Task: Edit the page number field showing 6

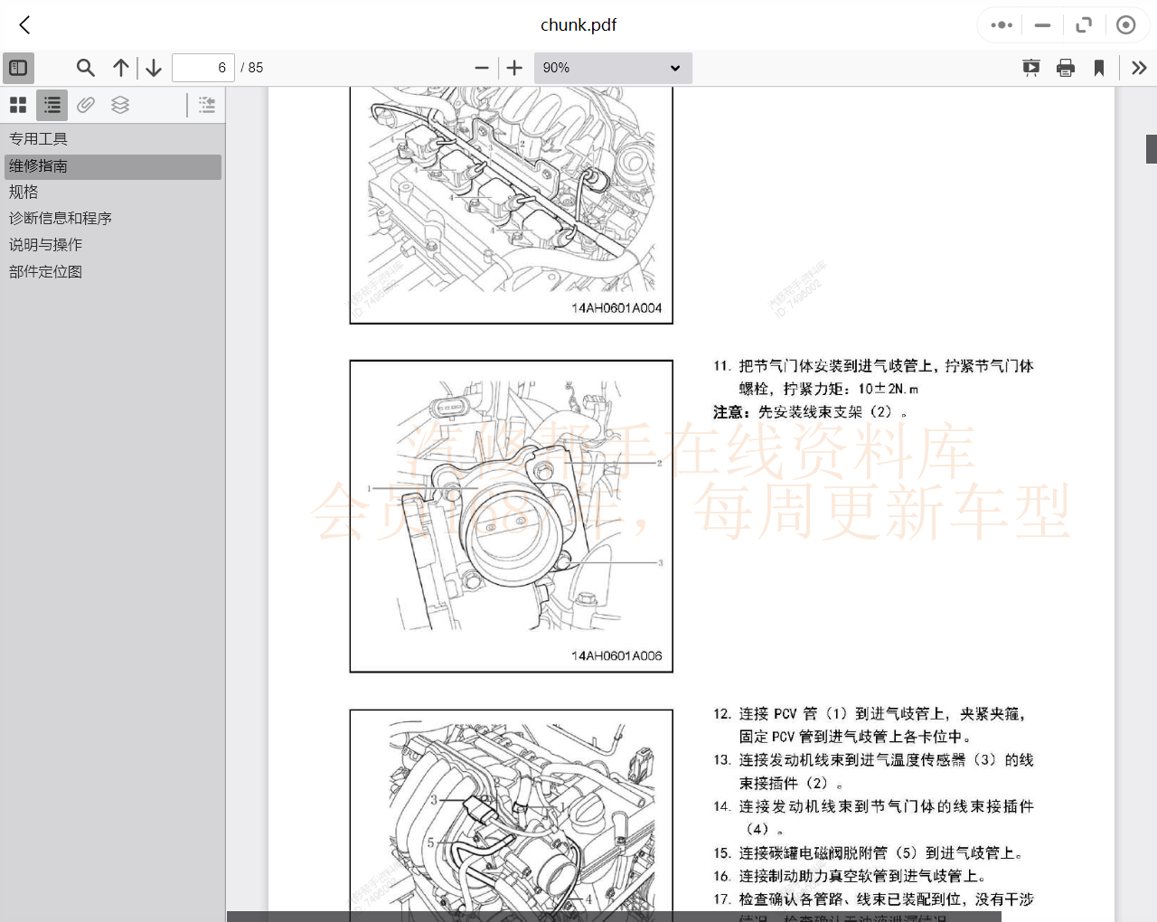Action: (202, 67)
